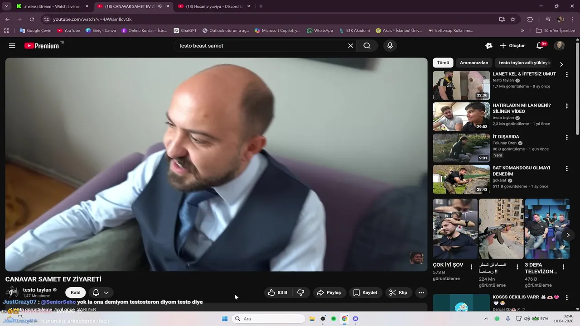Toggle microphone icon in system tray

pos(508,319)
